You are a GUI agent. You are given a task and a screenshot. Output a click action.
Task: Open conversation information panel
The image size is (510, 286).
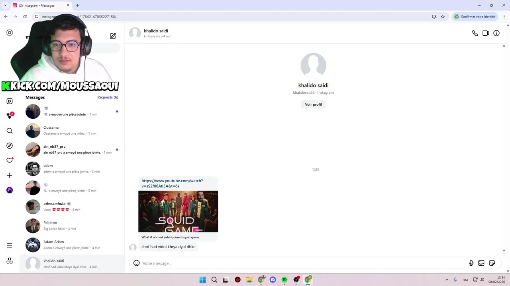coord(496,33)
